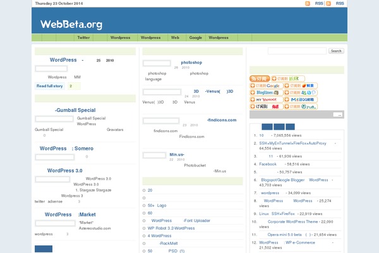This screenshot has height=253, width=379.
Task: Open the 3D -Venus post title
Action: tap(214, 91)
